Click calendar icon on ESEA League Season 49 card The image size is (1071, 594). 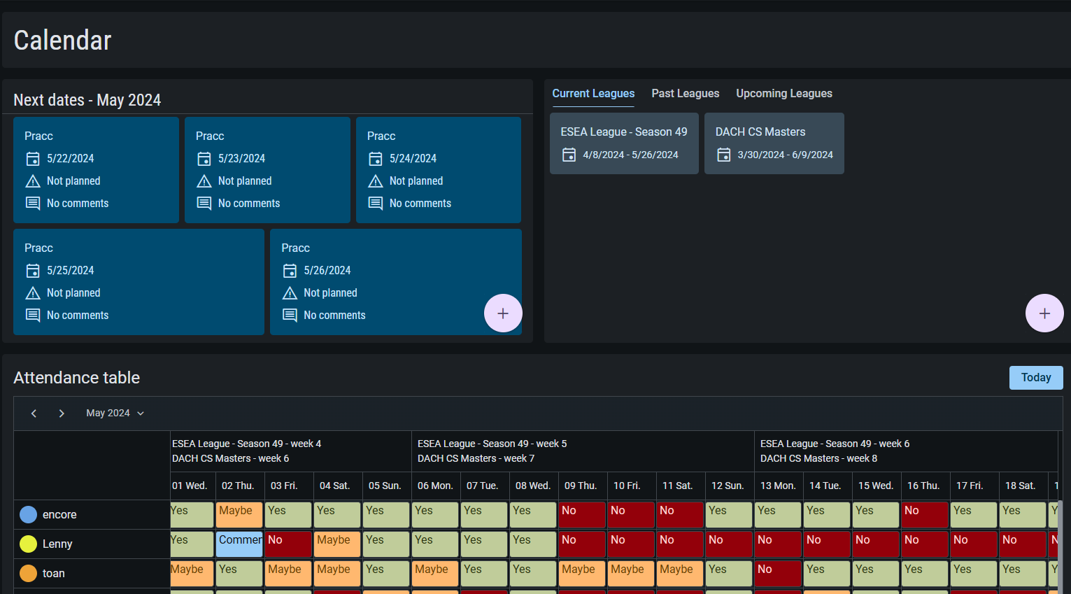[569, 155]
